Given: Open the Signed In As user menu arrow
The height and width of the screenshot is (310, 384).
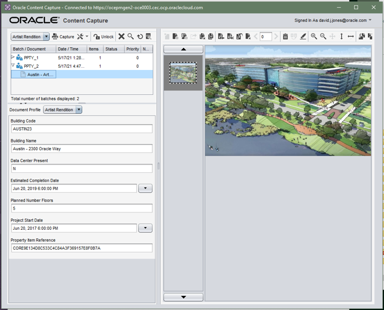Looking at the screenshot, I should [x=370, y=20].
